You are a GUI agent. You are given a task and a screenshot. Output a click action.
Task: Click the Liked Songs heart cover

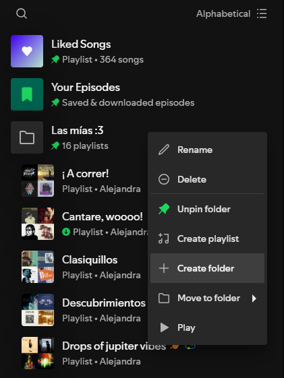(27, 51)
